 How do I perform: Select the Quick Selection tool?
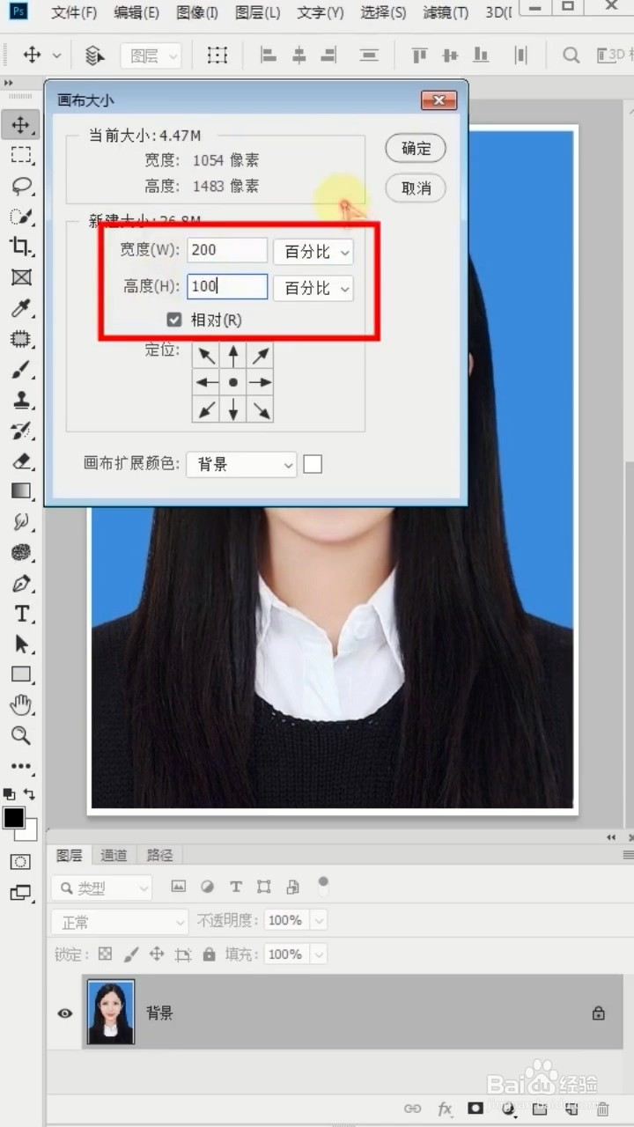tap(21, 216)
